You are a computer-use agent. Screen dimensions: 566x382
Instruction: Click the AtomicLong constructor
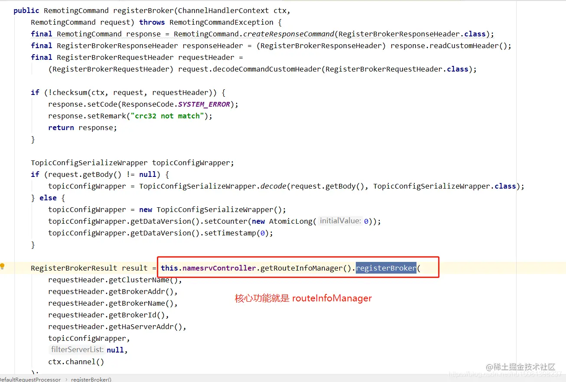click(291, 221)
